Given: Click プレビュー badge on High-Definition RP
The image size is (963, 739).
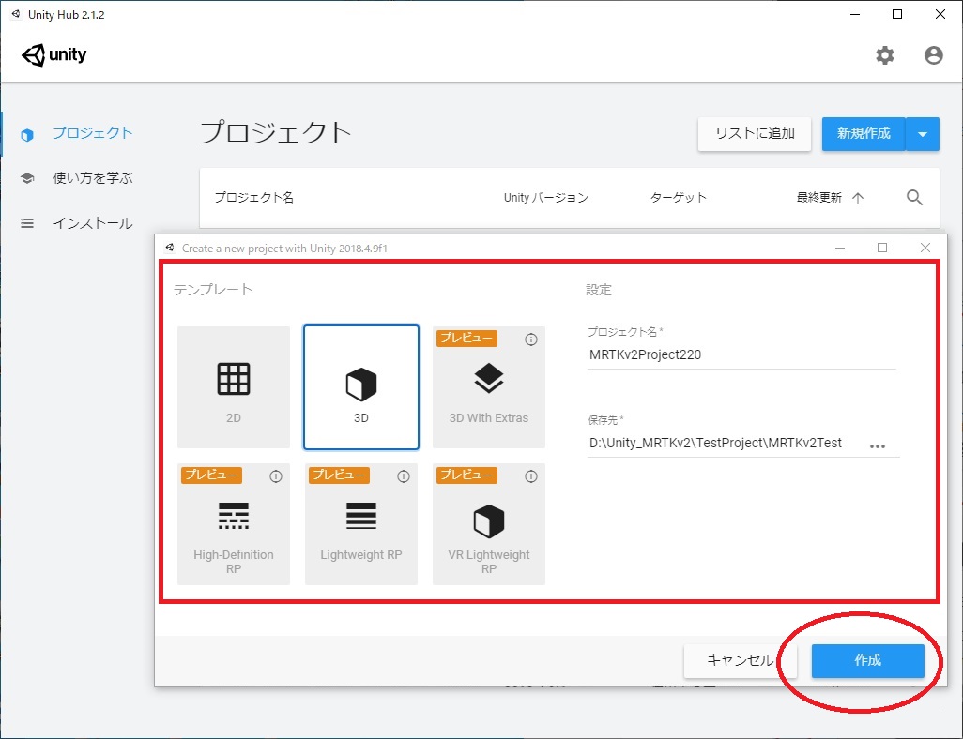Looking at the screenshot, I should [211, 475].
